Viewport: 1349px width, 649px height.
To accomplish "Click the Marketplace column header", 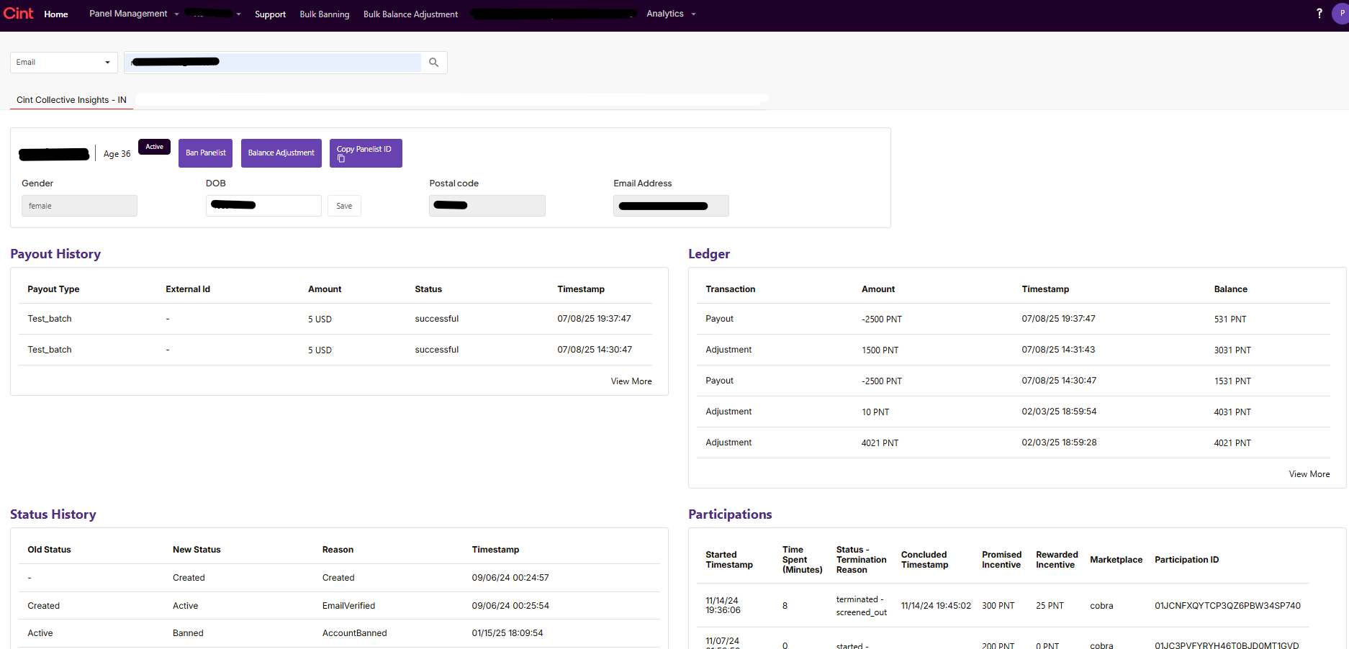I will coord(1116,560).
